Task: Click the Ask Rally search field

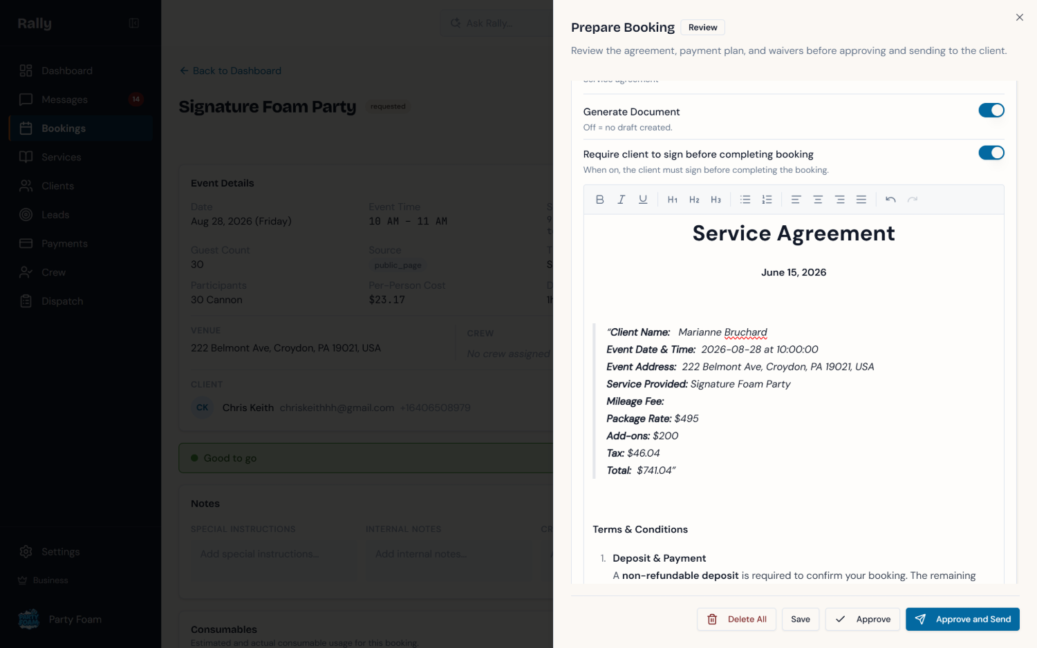Action: tap(496, 23)
